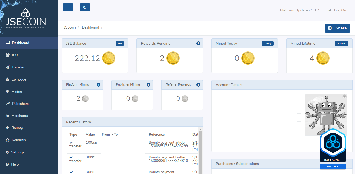Click the gold coin in Rewards Pending
The height and width of the screenshot is (174, 355).
pyautogui.click(x=173, y=58)
